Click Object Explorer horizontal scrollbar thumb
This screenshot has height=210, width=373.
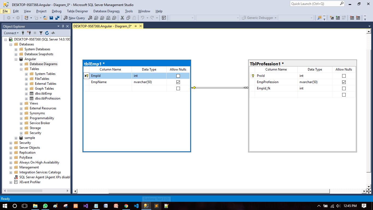point(25,191)
